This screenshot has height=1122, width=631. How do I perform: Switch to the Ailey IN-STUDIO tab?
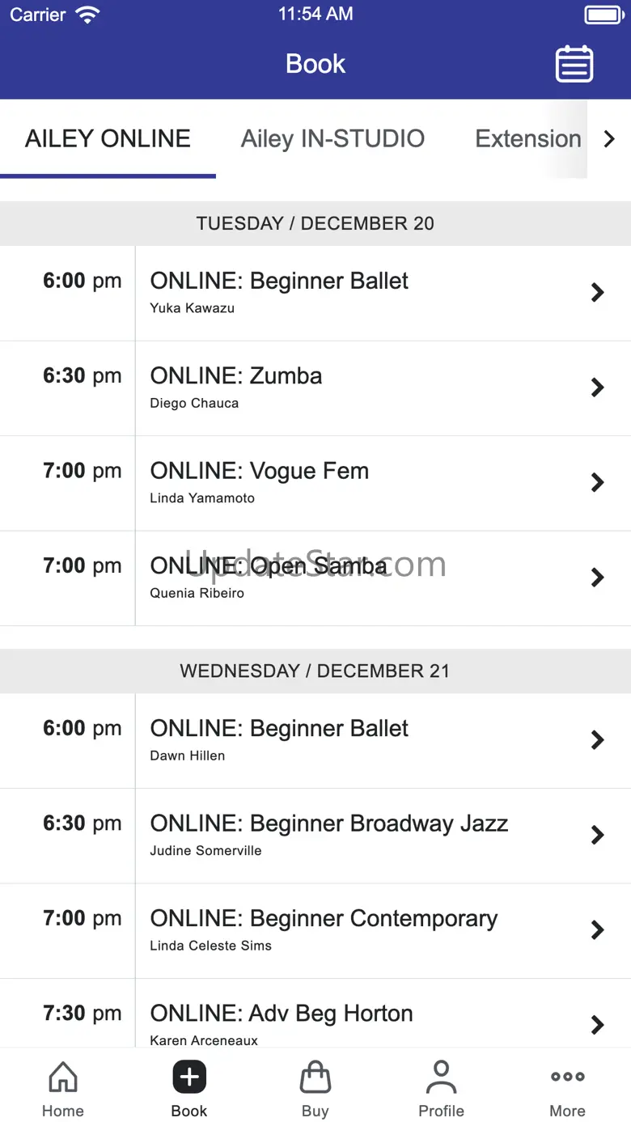(332, 139)
